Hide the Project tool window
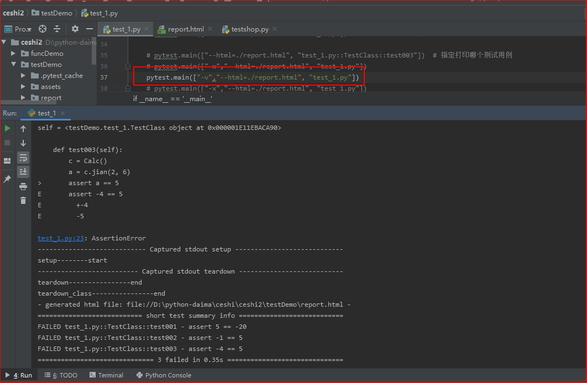 90,29
